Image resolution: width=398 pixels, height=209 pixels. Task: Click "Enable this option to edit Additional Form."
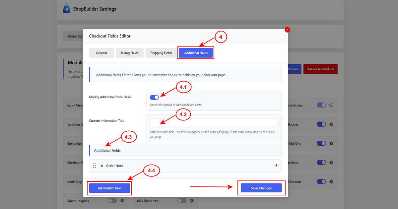pos(176,105)
